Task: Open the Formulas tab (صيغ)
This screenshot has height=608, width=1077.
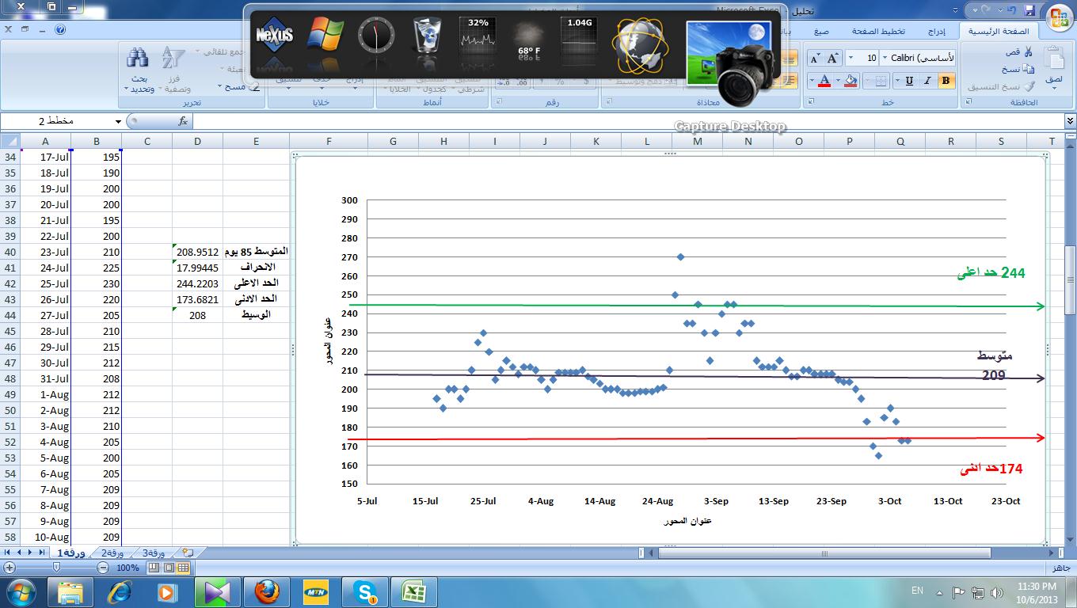Action: point(821,32)
